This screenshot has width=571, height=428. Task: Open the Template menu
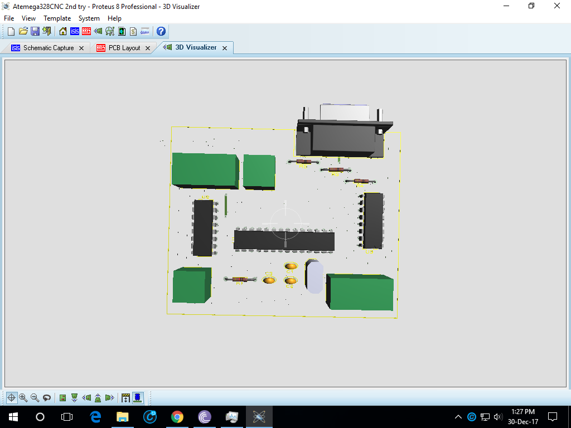pos(57,18)
